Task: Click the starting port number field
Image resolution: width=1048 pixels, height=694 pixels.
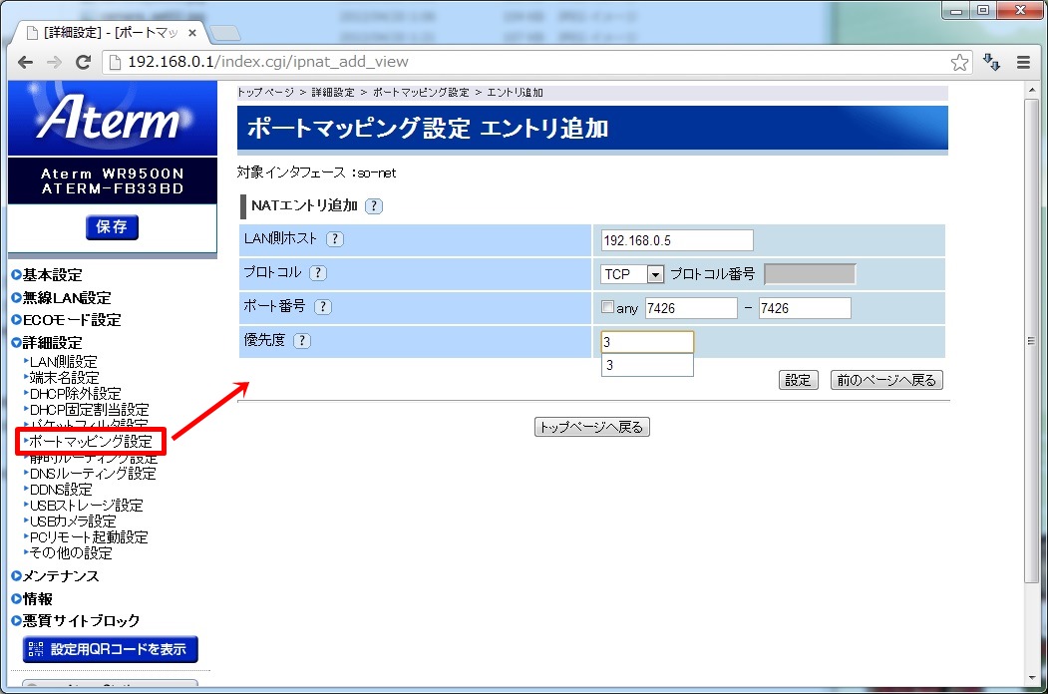Action: tap(691, 308)
